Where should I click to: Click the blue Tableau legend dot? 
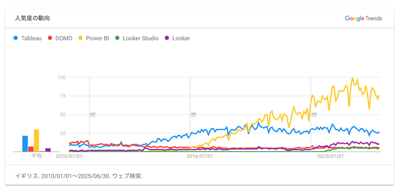click(x=15, y=38)
